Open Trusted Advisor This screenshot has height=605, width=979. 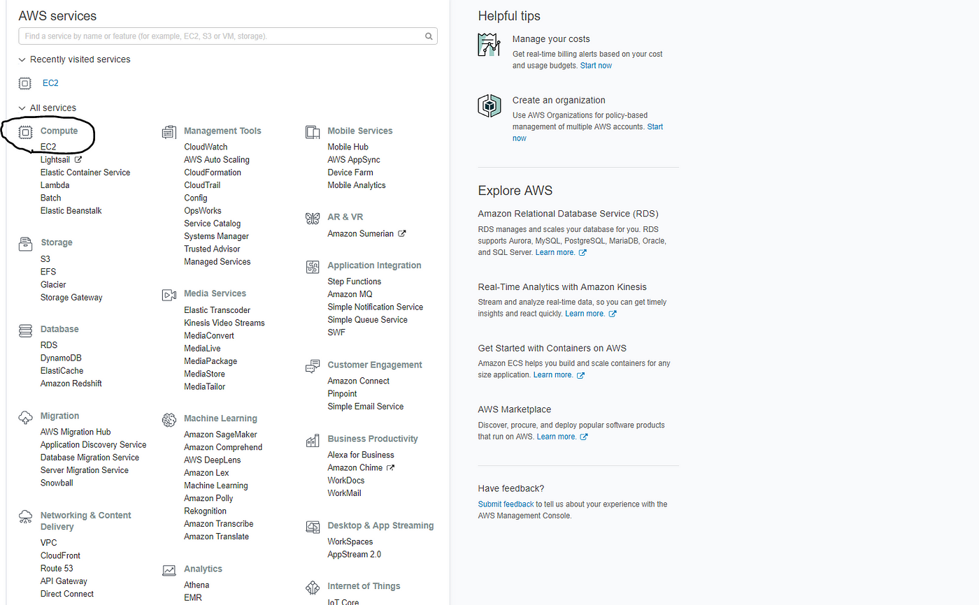click(212, 249)
